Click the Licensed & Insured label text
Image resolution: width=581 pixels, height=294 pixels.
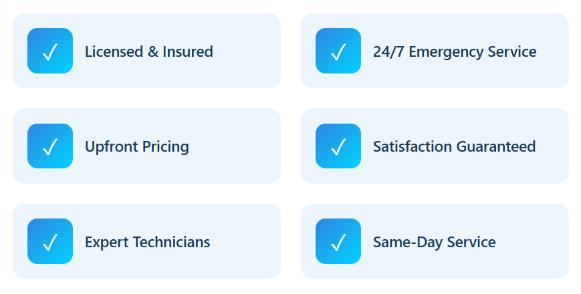pyautogui.click(x=148, y=51)
